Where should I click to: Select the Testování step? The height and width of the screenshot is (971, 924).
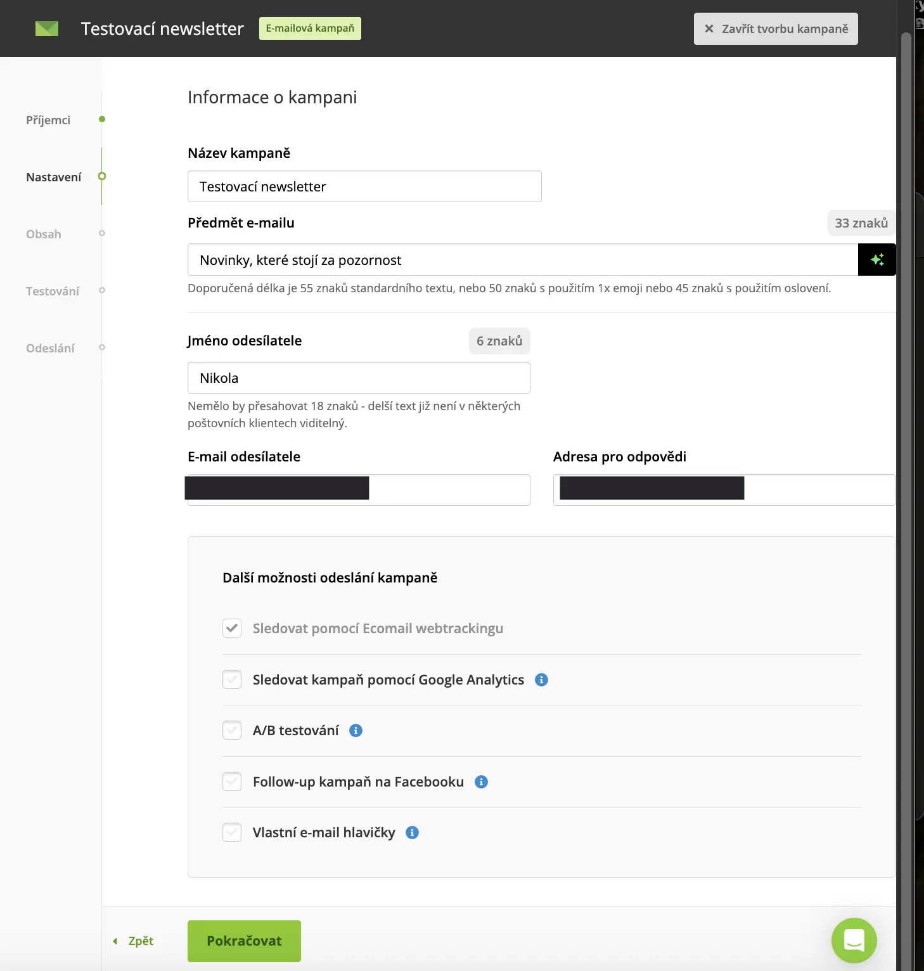[53, 291]
